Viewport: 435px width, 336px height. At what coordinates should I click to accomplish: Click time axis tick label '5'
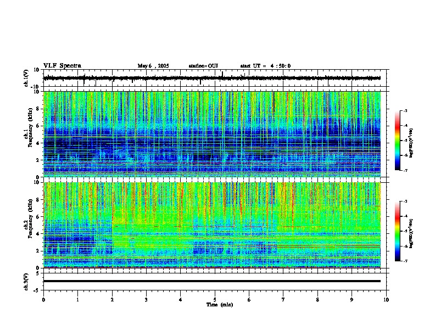click(x=215, y=300)
